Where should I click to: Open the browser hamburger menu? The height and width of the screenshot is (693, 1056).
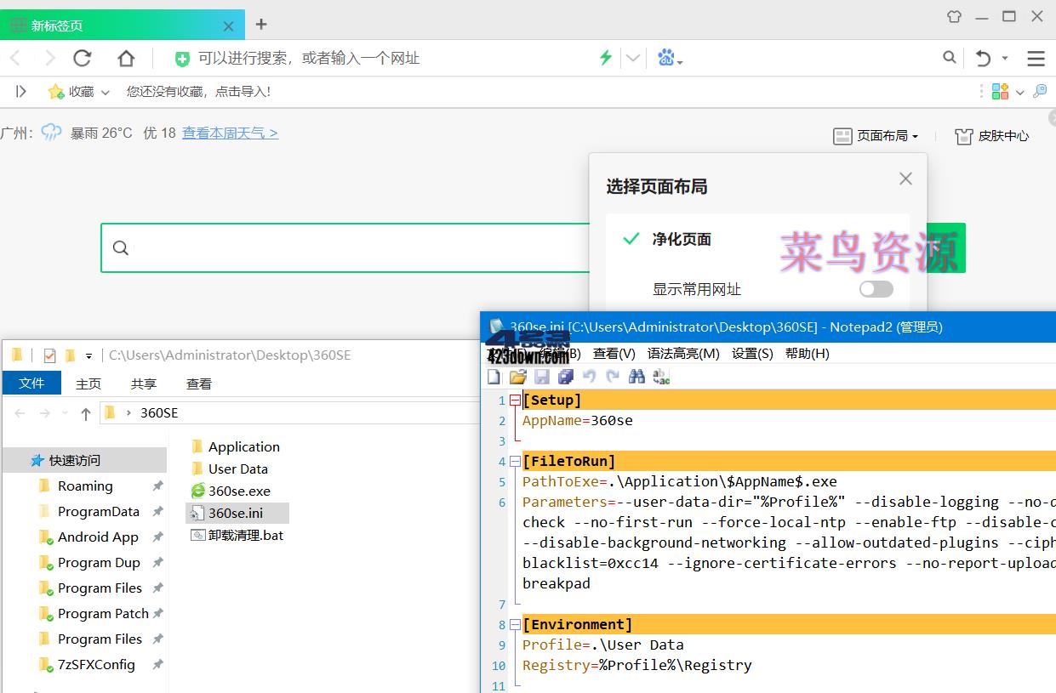click(1036, 58)
